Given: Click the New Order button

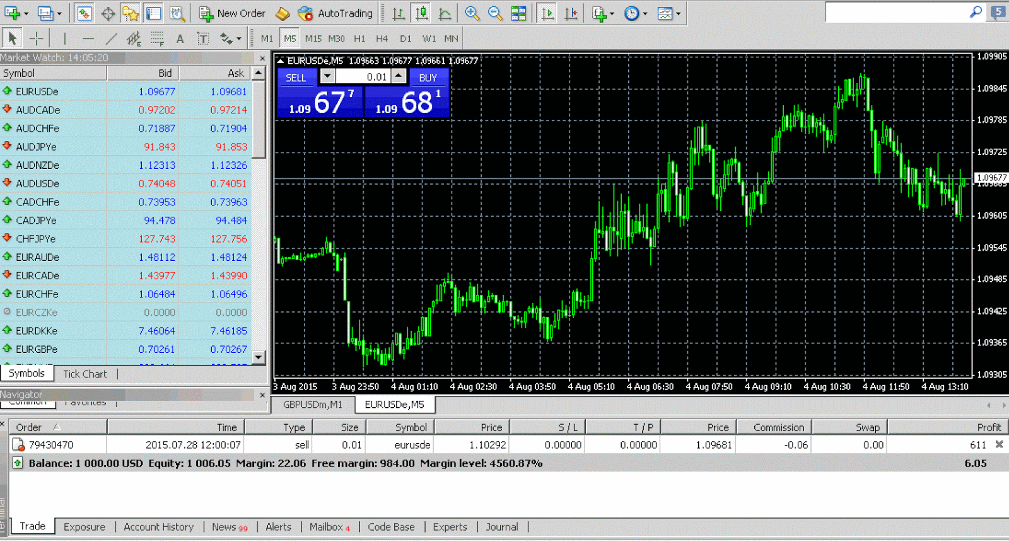Looking at the screenshot, I should tap(232, 13).
